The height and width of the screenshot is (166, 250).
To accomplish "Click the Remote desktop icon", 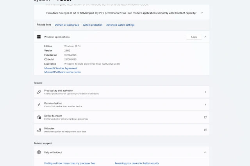I will tap(39, 104).
